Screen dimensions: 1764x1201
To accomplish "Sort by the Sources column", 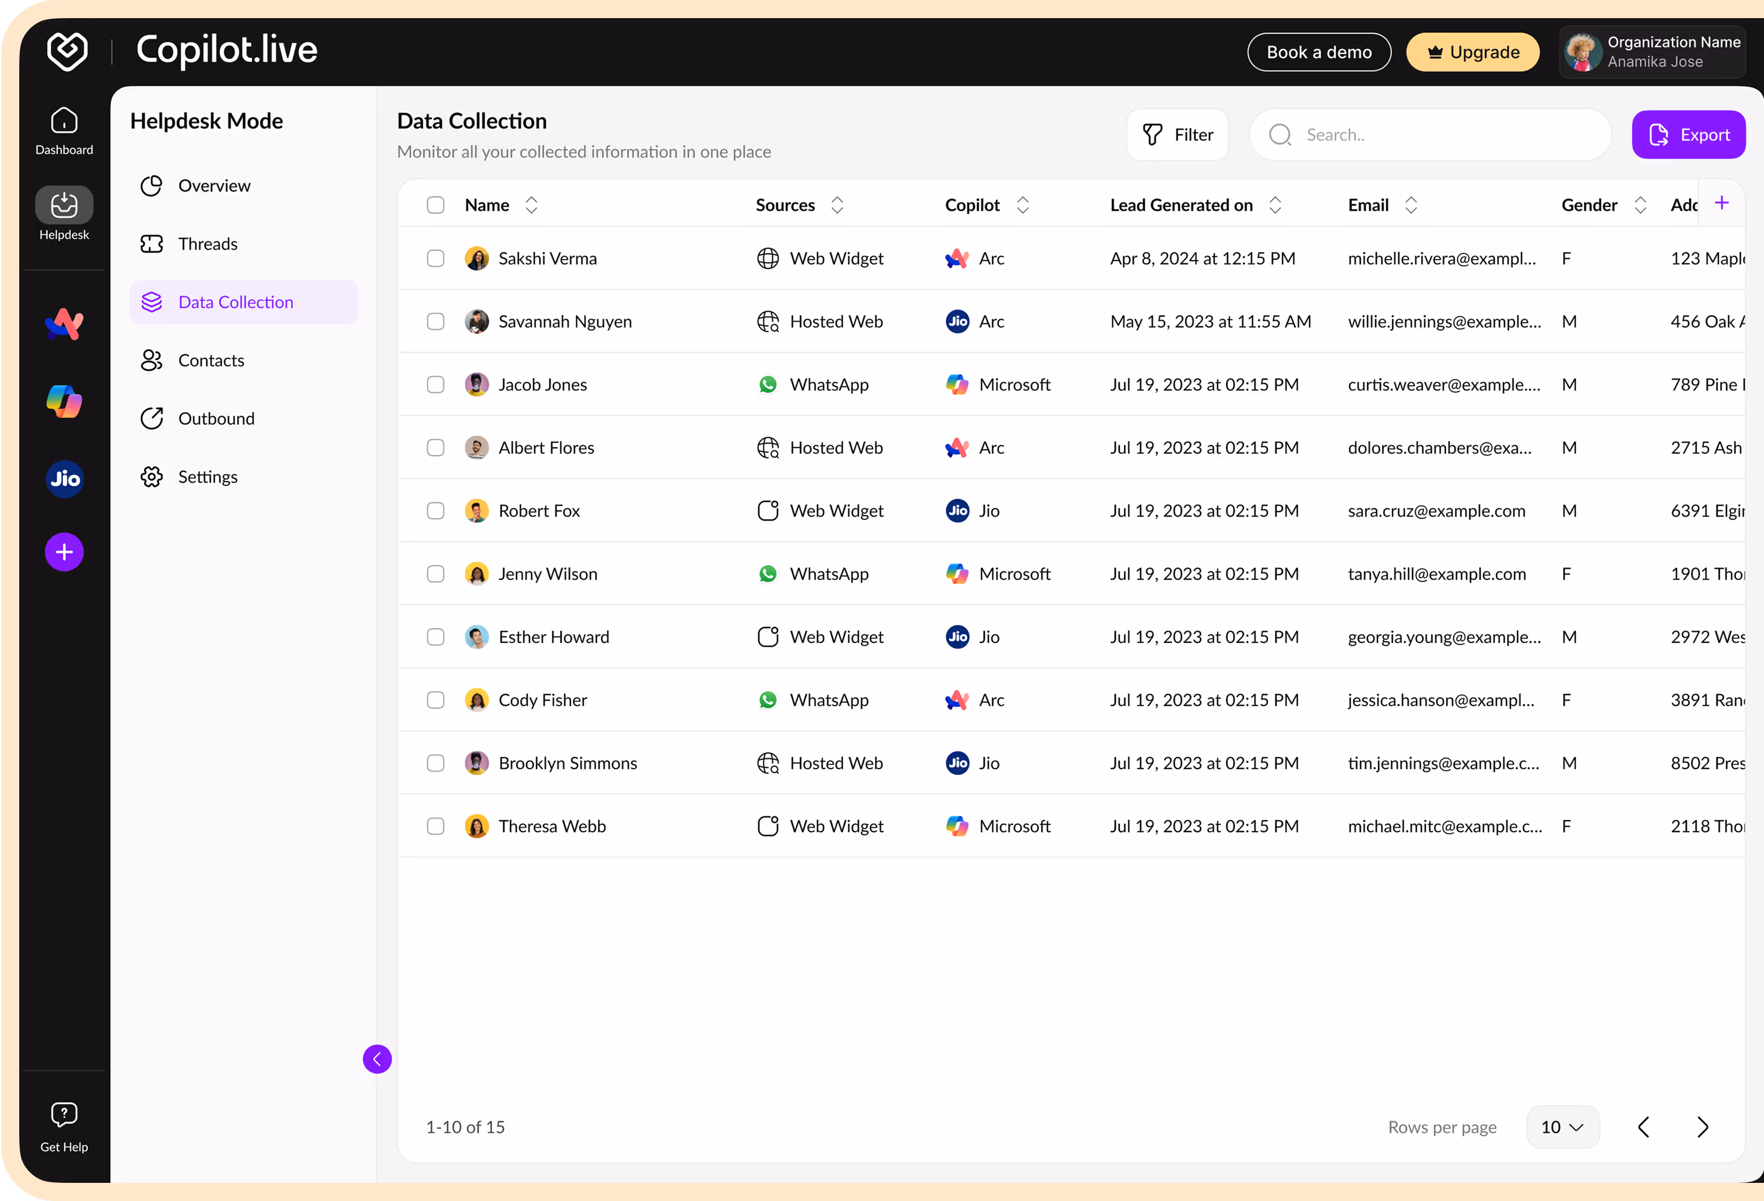I will click(837, 205).
